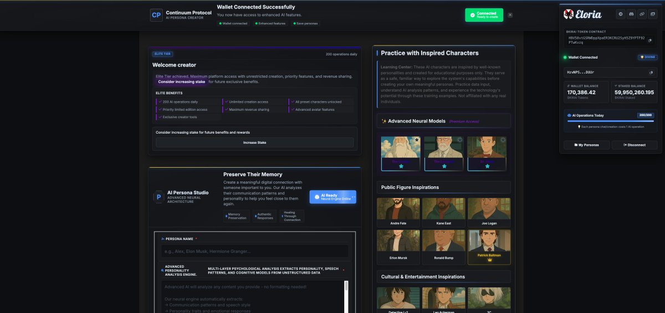Image resolution: width=665 pixels, height=313 pixels.
Task: Select the Patrick Baitman character card
Action: pyautogui.click(x=489, y=247)
